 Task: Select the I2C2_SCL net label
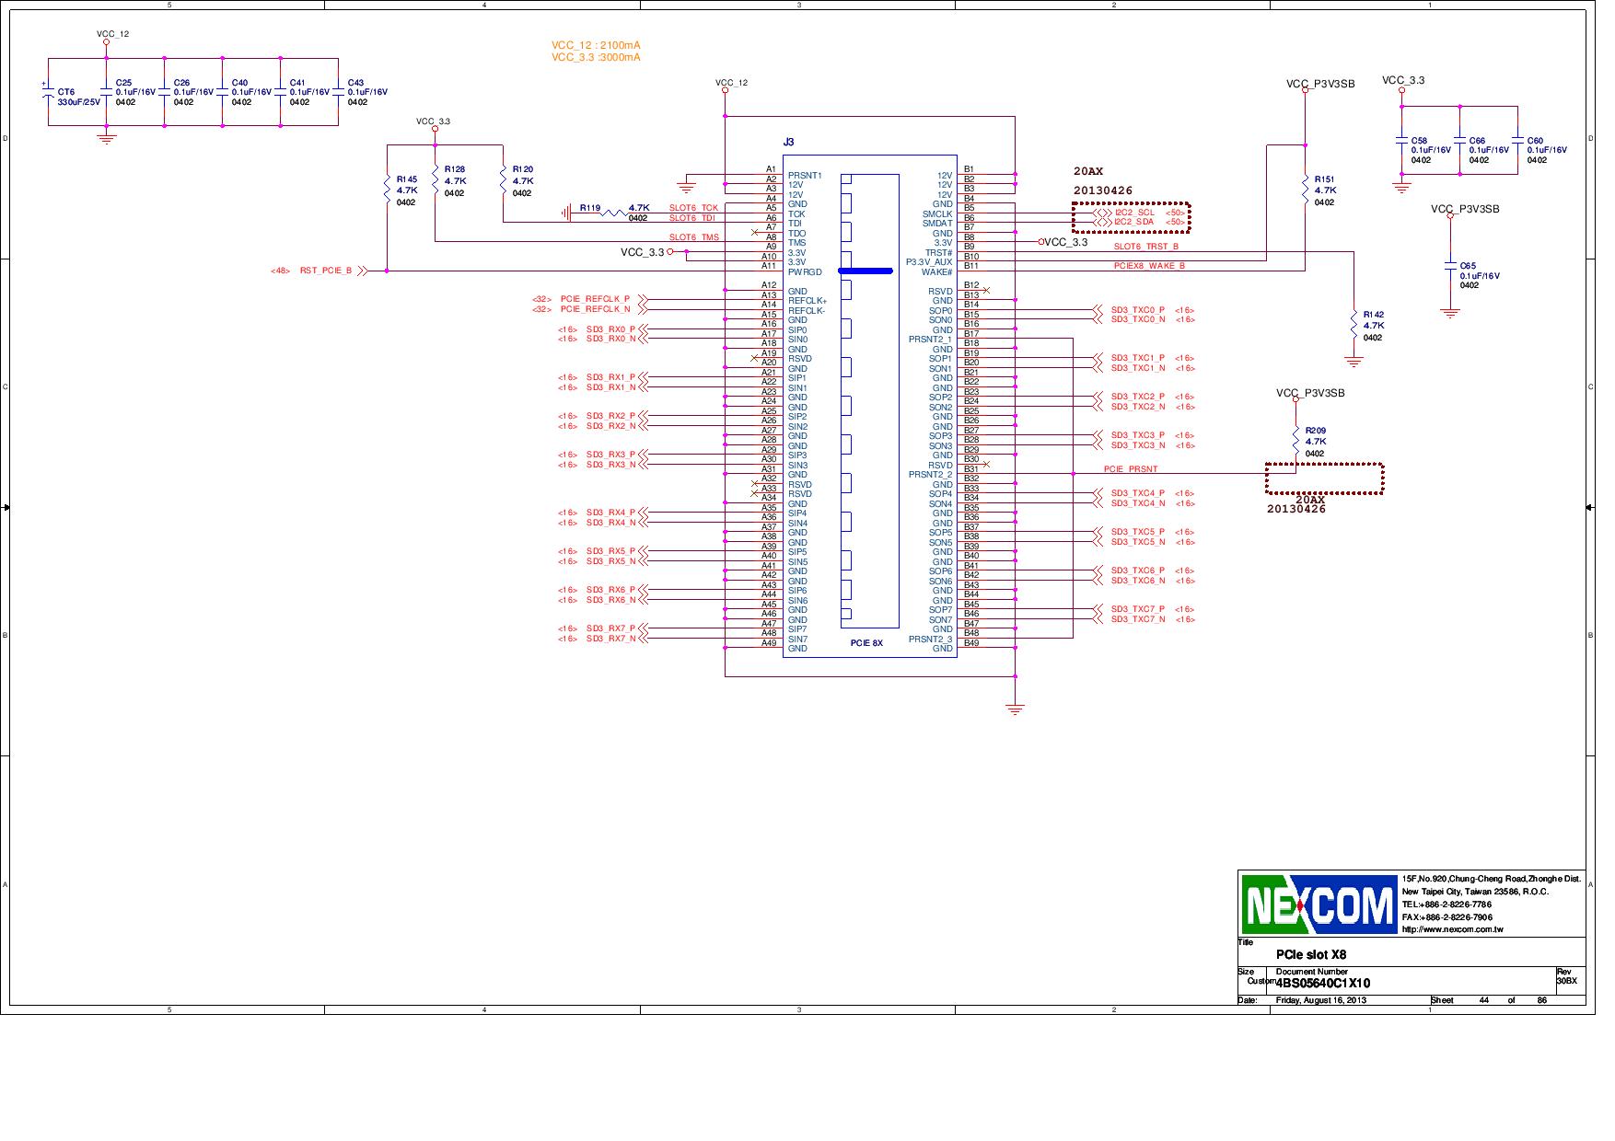click(x=1134, y=212)
